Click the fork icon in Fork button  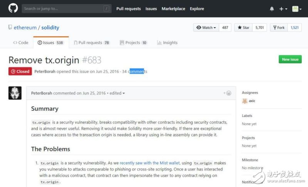(x=275, y=28)
